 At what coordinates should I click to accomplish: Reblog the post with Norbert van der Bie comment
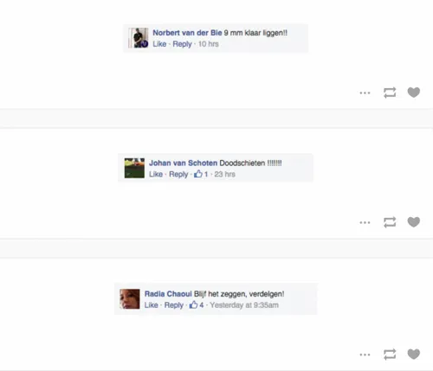(x=390, y=93)
